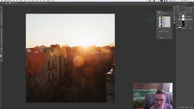Viewport: 194px width, 109px height.
Task: Open the brush Flow value dropdown
Action: (40, 3)
